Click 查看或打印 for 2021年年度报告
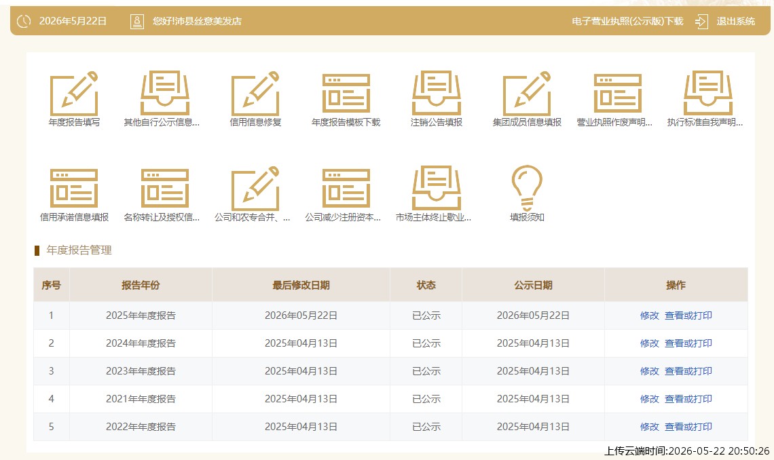Viewport: 774px width, 460px height. pos(688,399)
